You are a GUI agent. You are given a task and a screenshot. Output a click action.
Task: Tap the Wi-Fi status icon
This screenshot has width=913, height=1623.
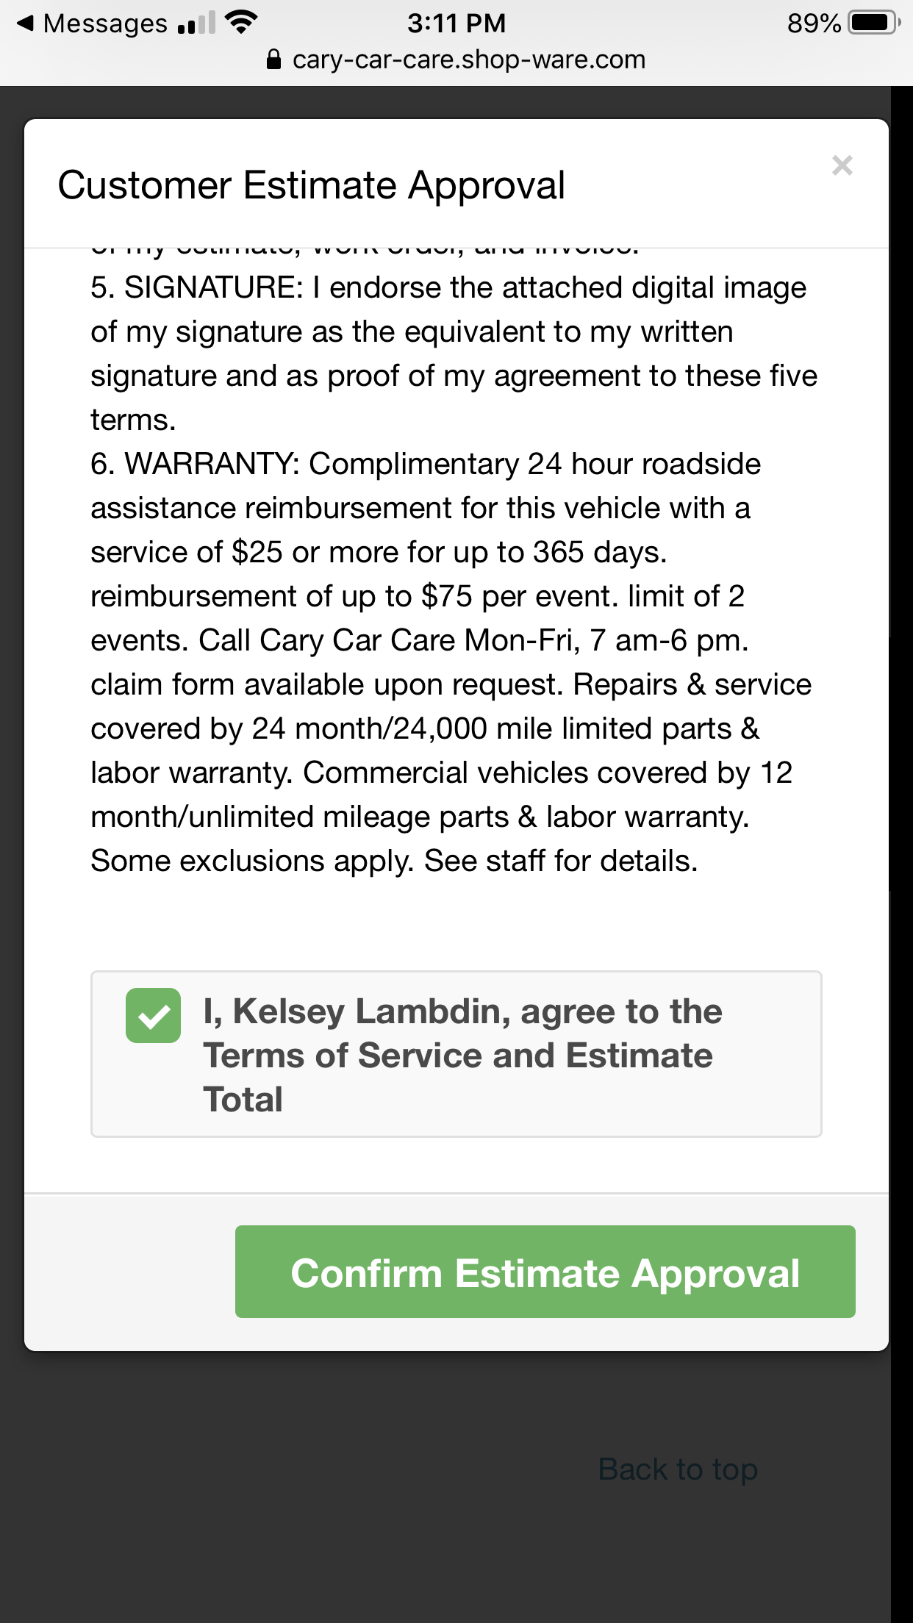tap(241, 21)
